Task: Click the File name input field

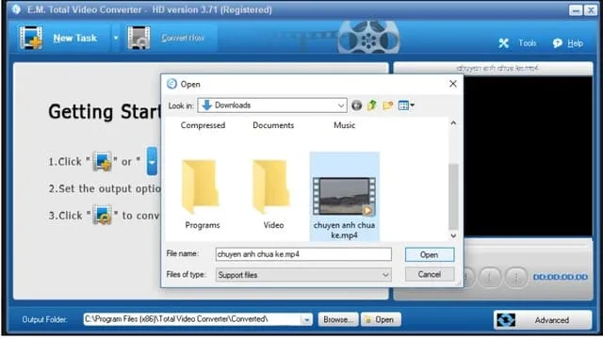Action: [x=303, y=254]
